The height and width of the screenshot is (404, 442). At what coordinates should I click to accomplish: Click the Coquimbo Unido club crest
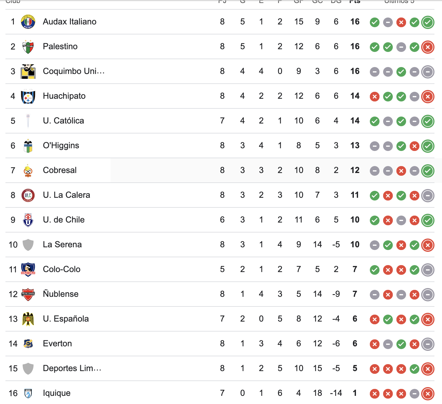point(28,71)
